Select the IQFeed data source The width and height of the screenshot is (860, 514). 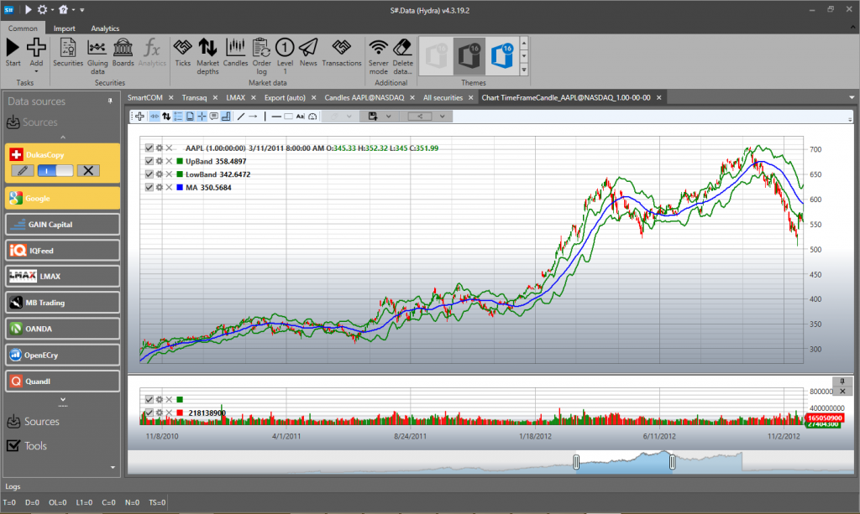(62, 250)
